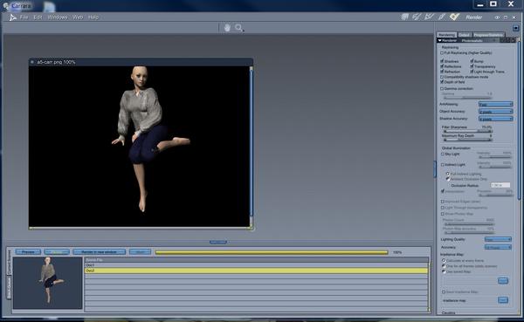This screenshot has width=524, height=322.
Task: Enable Gamma correction checkbox
Action: 442,88
